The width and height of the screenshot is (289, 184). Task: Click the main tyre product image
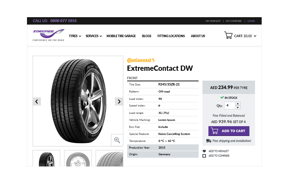click(78, 101)
